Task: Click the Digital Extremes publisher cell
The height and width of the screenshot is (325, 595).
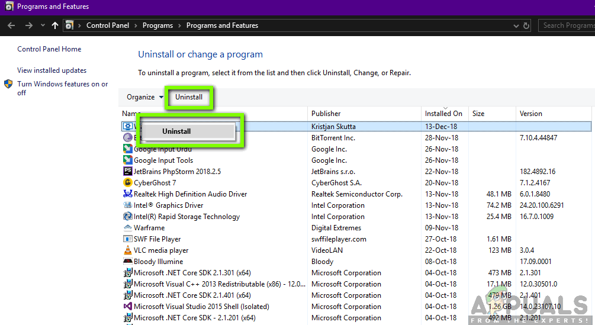Action: pyautogui.click(x=336, y=228)
